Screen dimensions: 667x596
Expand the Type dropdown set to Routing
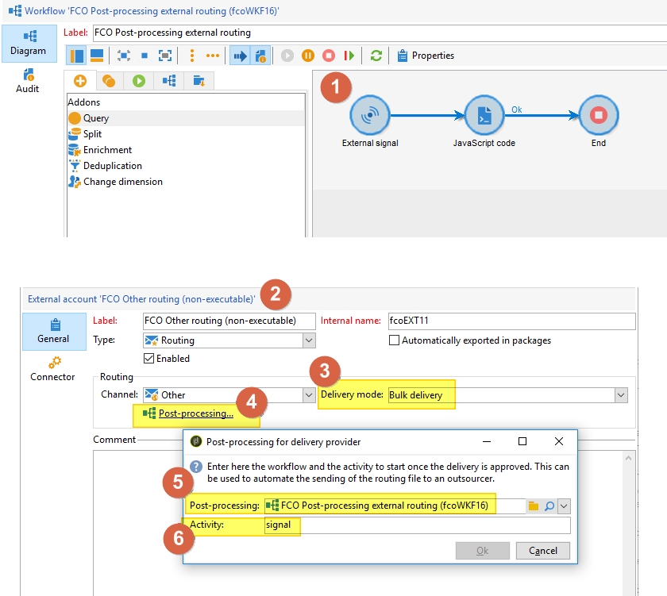pos(309,340)
